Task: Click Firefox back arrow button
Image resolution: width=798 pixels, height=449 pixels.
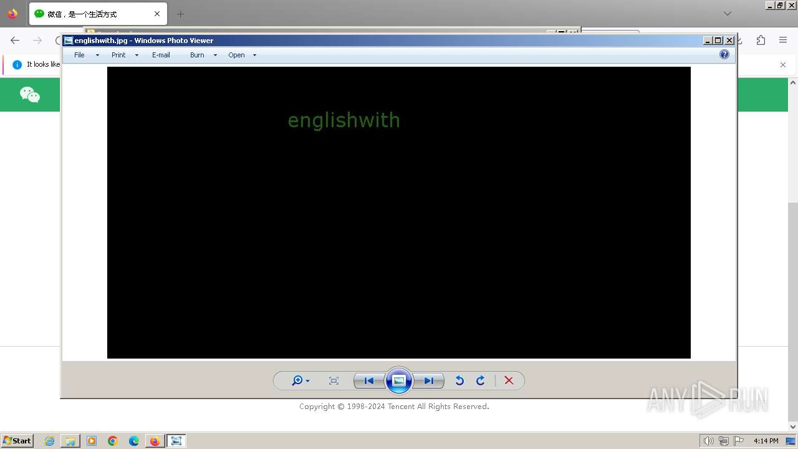Action: (15, 41)
